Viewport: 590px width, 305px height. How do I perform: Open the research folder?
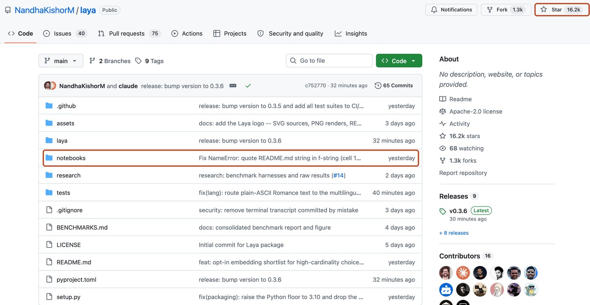pos(69,175)
